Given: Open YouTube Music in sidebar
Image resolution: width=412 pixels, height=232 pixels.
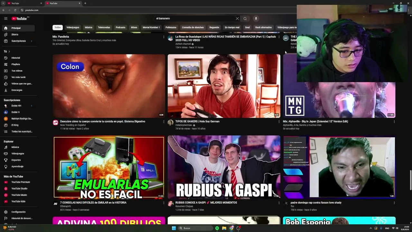Looking at the screenshot, I should [18, 195].
